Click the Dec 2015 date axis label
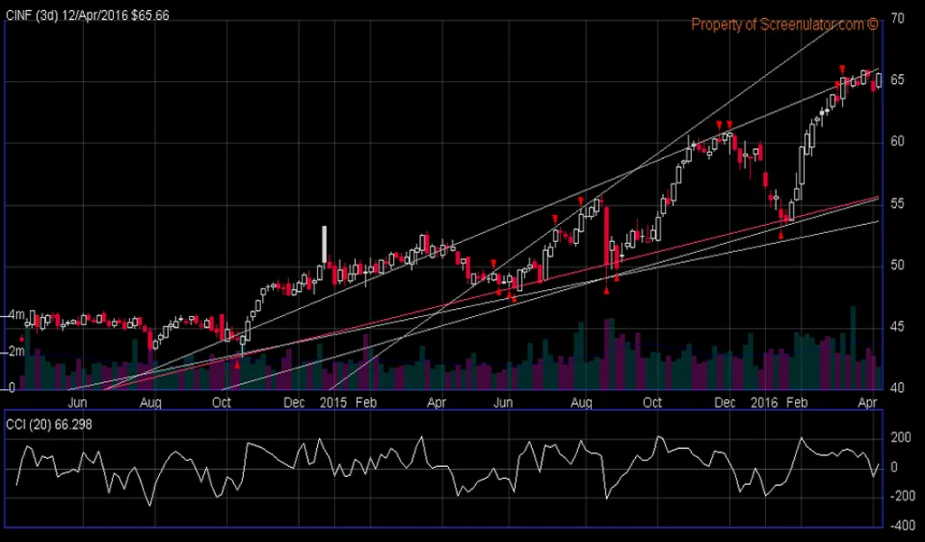The width and height of the screenshot is (925, 542). [x=725, y=403]
